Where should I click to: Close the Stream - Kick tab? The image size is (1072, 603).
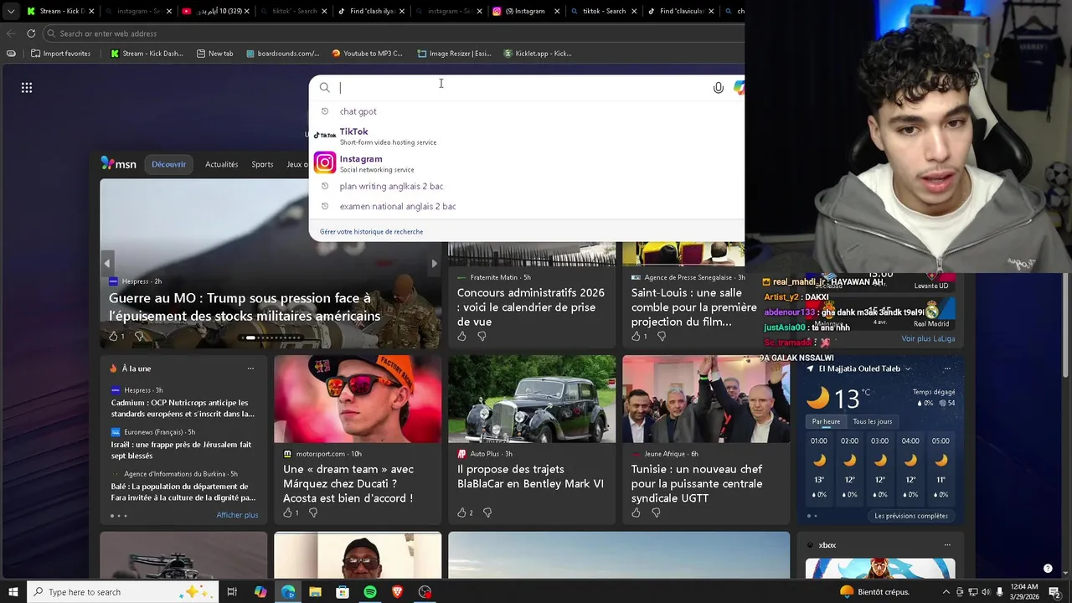point(91,12)
